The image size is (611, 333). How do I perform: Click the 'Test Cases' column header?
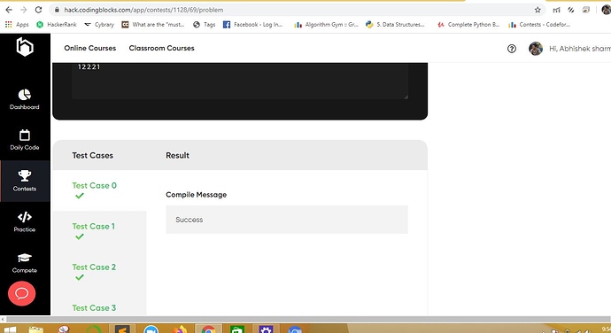[92, 155]
